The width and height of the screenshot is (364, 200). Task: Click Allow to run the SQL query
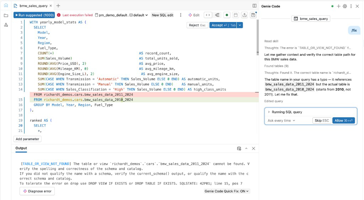[343, 120]
